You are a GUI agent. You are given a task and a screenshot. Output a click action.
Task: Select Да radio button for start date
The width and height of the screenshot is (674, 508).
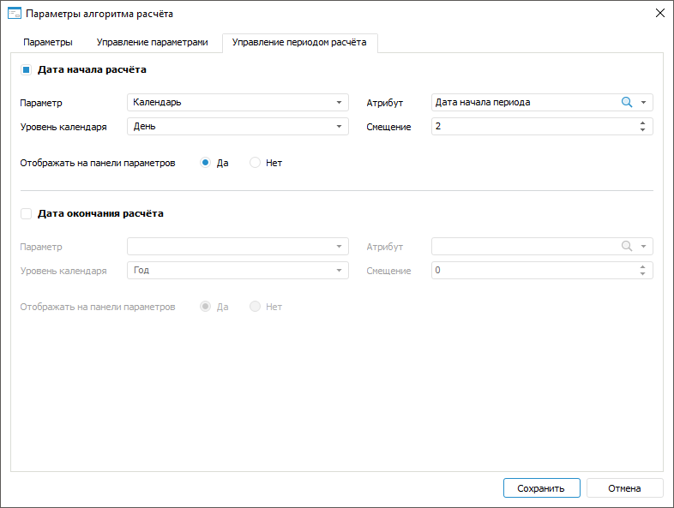pos(206,163)
